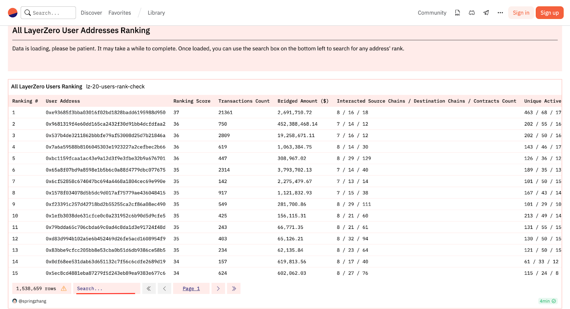Open the All LayerZero Users Ranking title
The image size is (570, 309).
[47, 87]
